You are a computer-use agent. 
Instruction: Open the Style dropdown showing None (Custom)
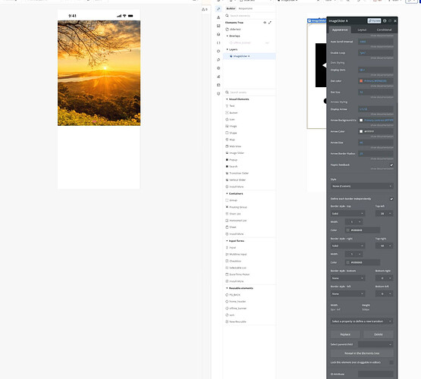tap(362, 186)
